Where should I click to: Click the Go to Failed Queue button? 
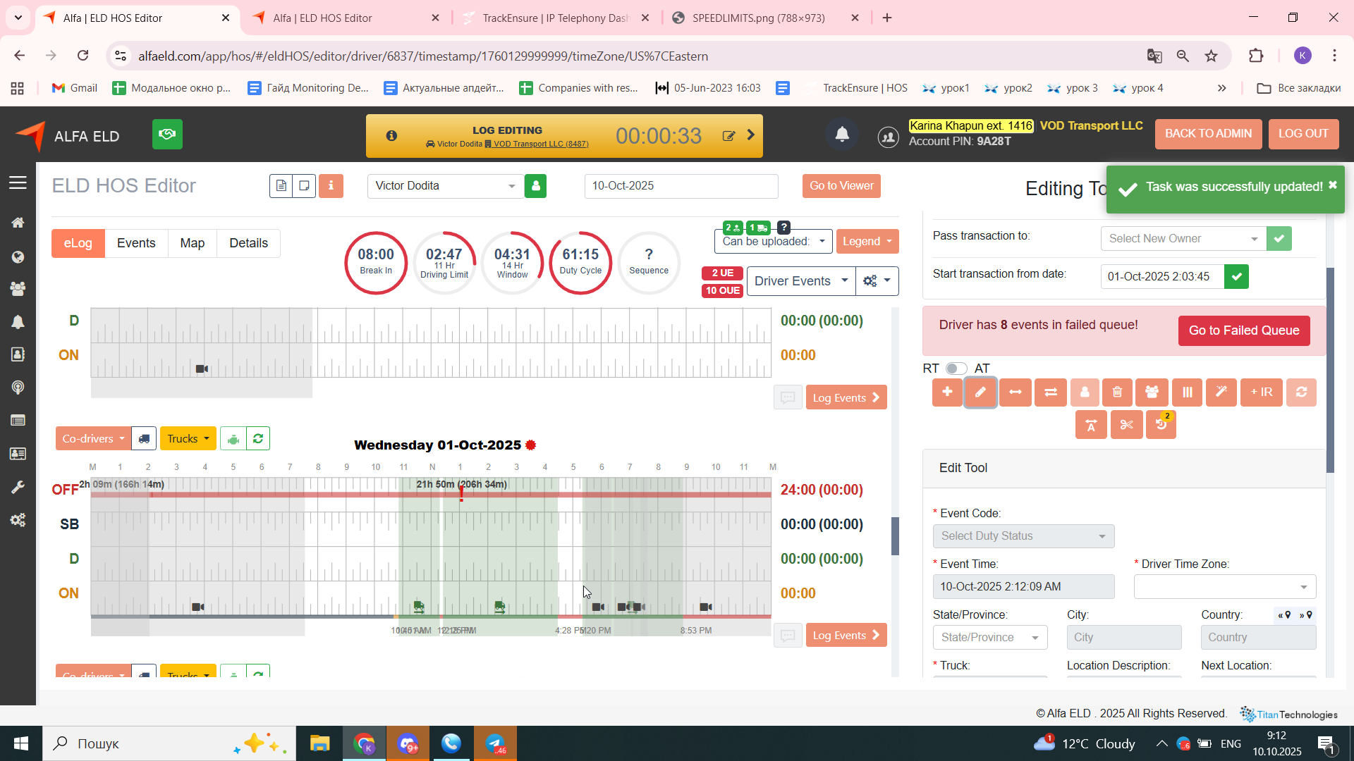click(x=1243, y=330)
